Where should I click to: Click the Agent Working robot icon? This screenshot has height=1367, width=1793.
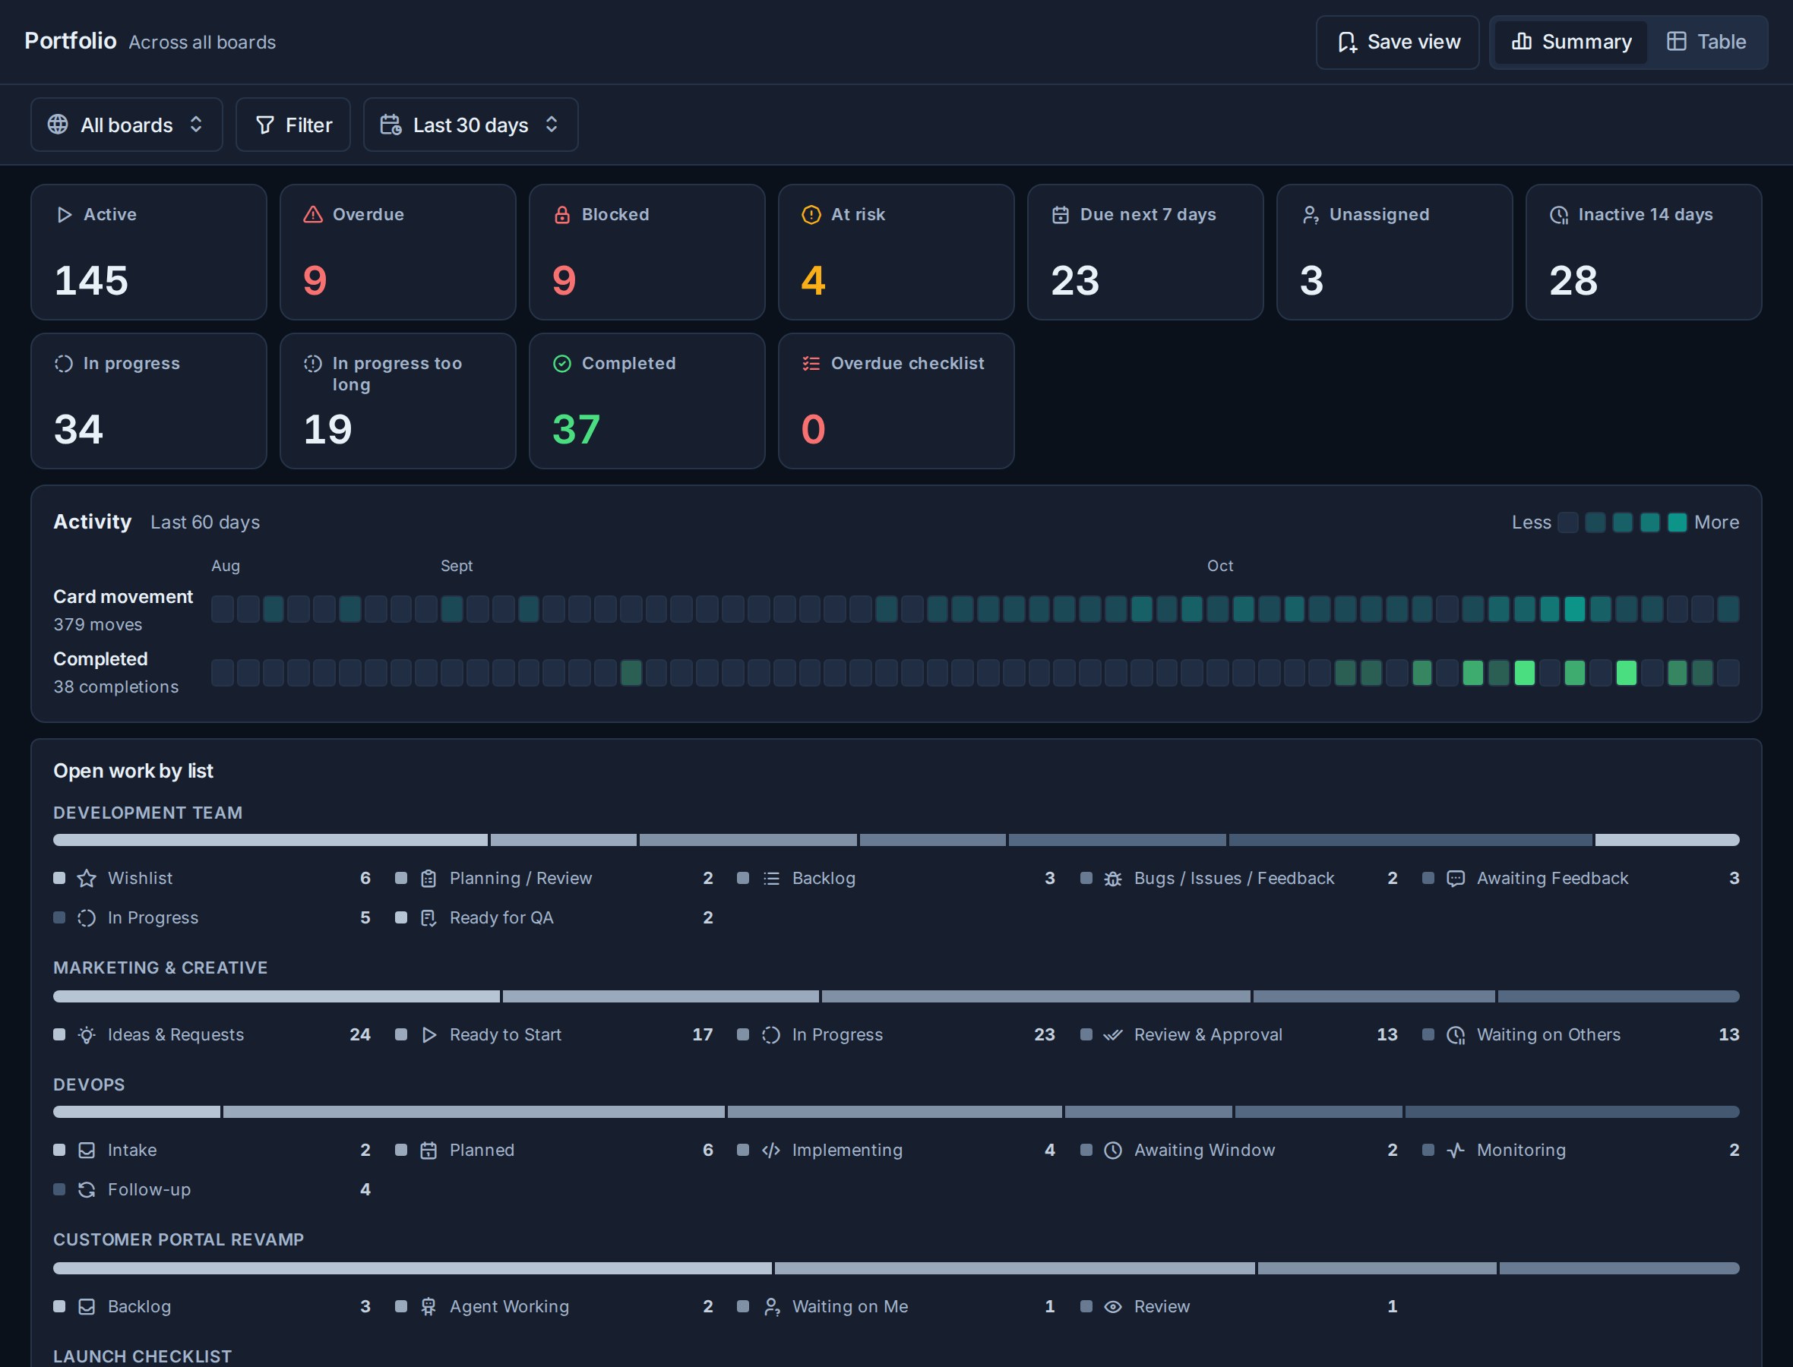pyautogui.click(x=428, y=1307)
